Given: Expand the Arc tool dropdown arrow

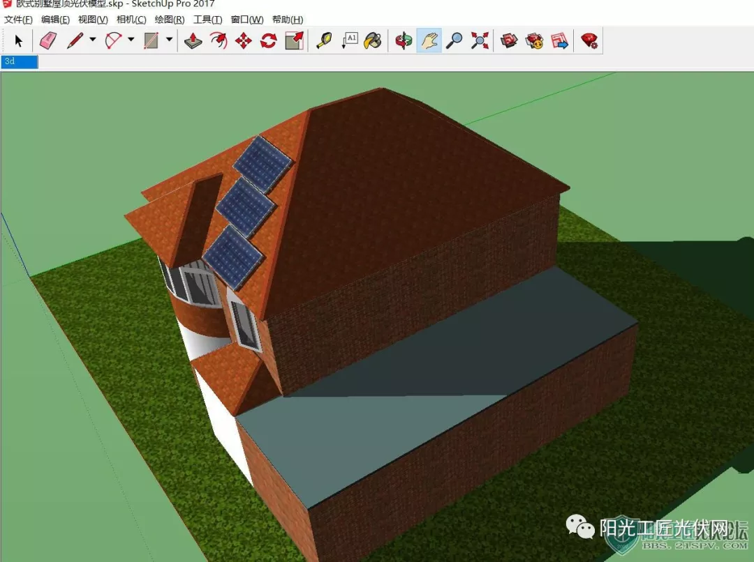Looking at the screenshot, I should point(131,39).
